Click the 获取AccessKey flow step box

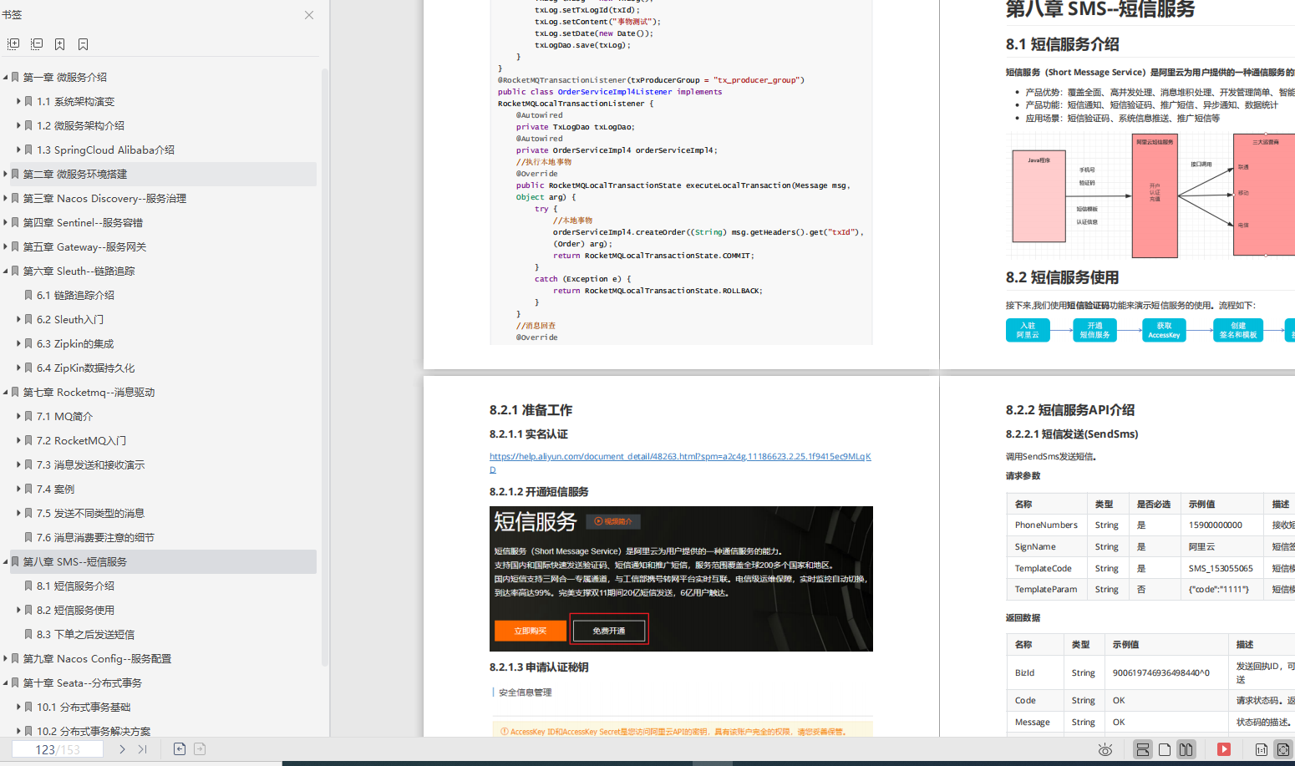[1164, 330]
